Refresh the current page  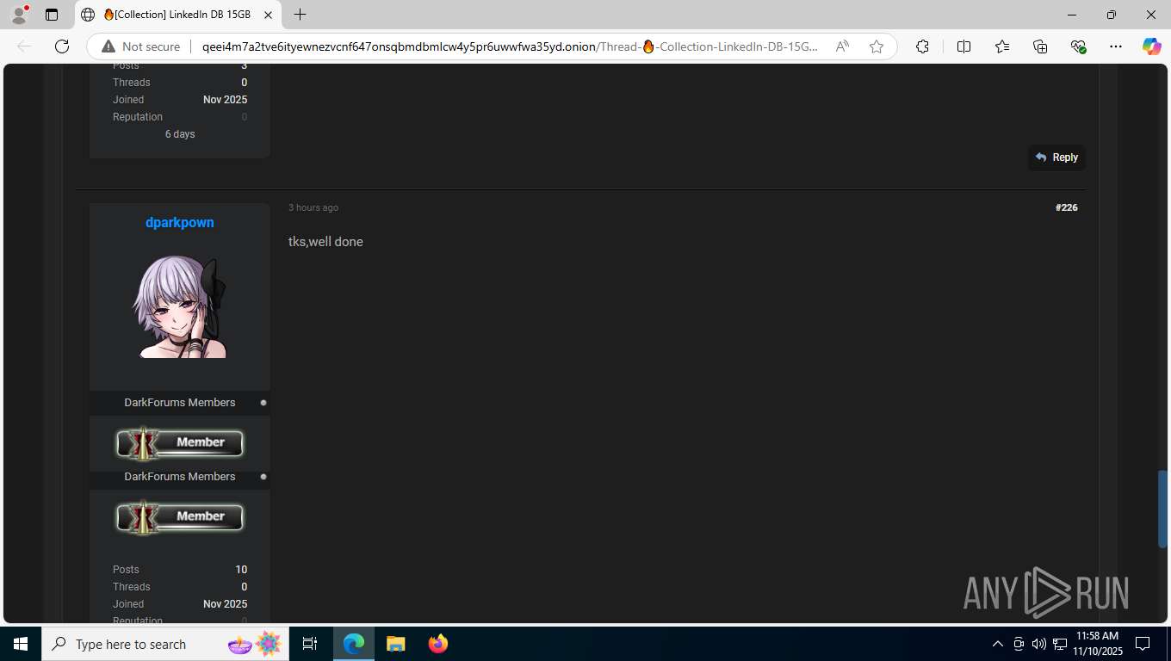point(62,46)
